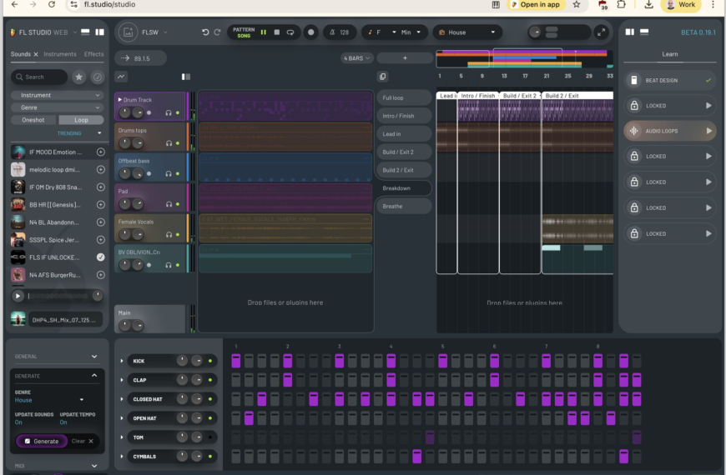Click the BEAT DESIGN lesson icon
Viewport: 726px width, 475px height.
tap(634, 81)
